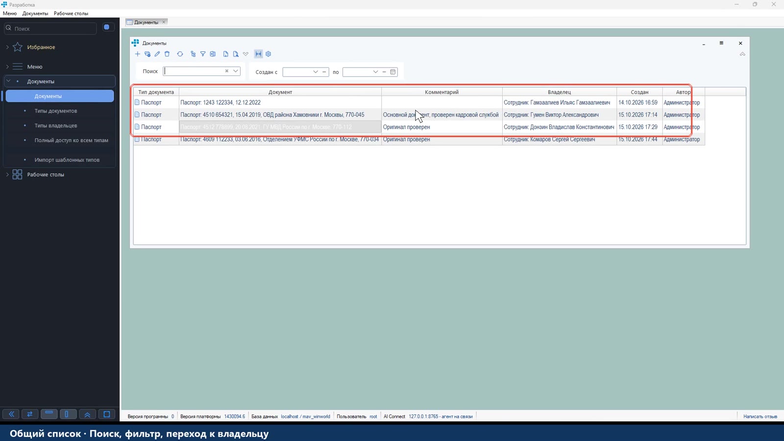Click into the Поиск input field

(x=194, y=71)
